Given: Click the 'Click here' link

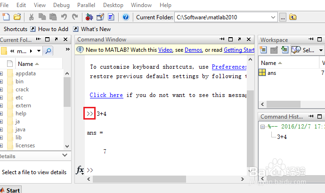Looking at the screenshot, I should click(106, 95).
